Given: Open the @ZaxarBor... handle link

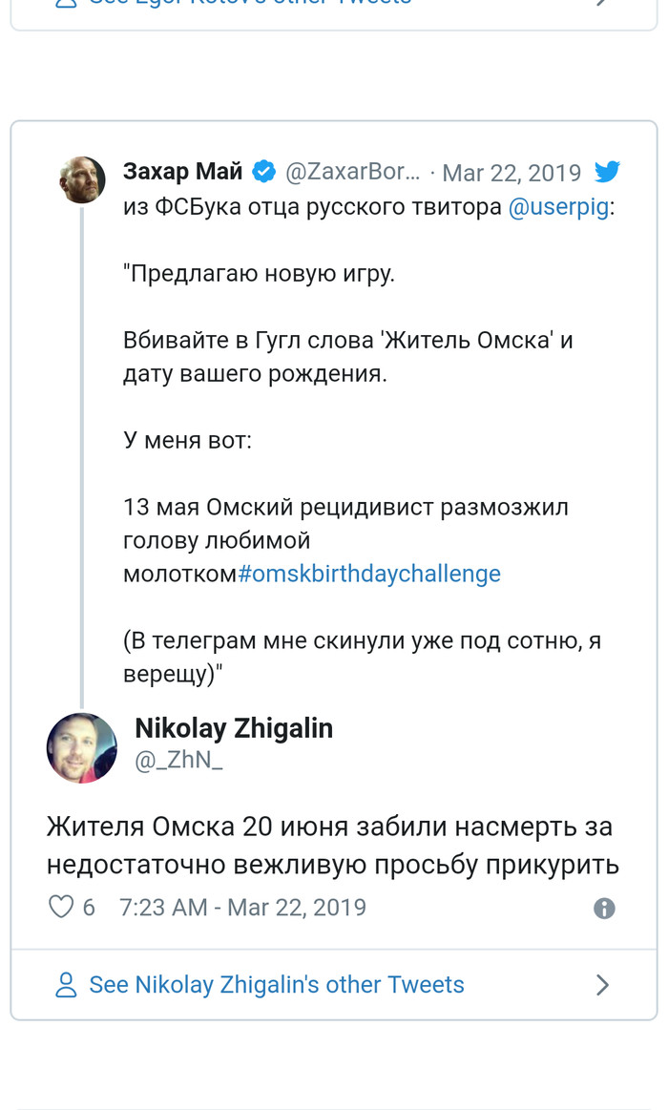Looking at the screenshot, I should (x=353, y=172).
